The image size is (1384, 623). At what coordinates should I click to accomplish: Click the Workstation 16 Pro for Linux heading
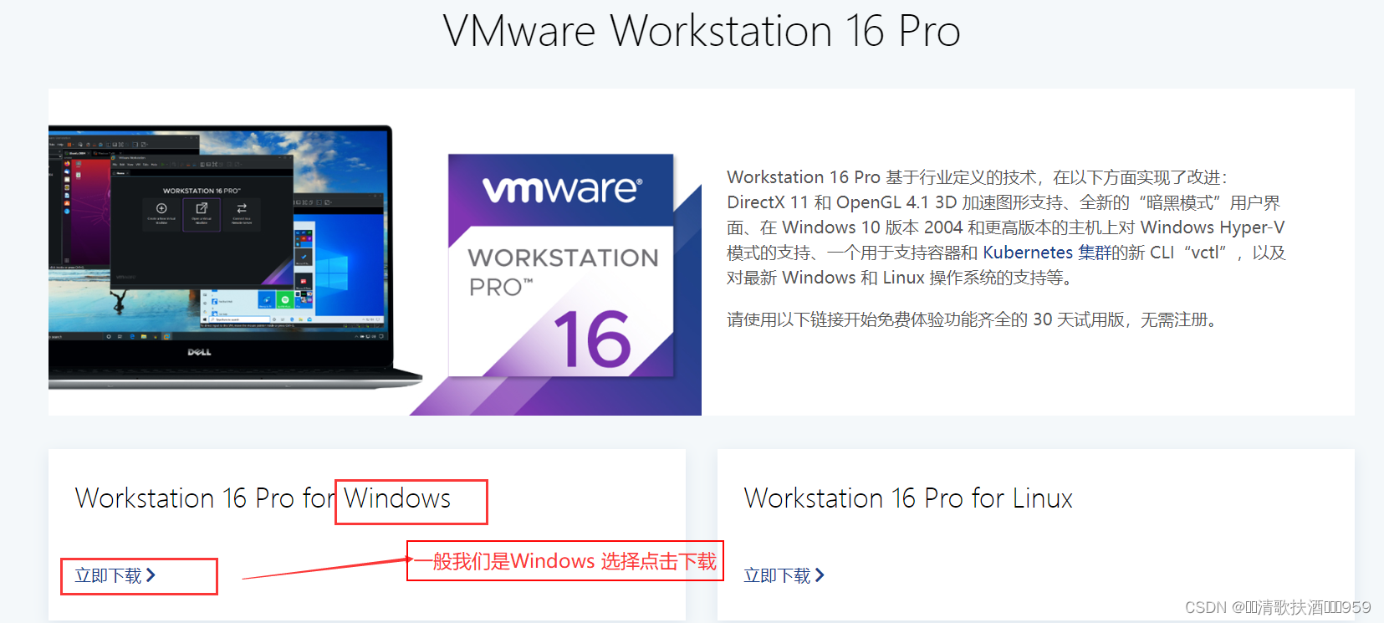click(x=908, y=498)
